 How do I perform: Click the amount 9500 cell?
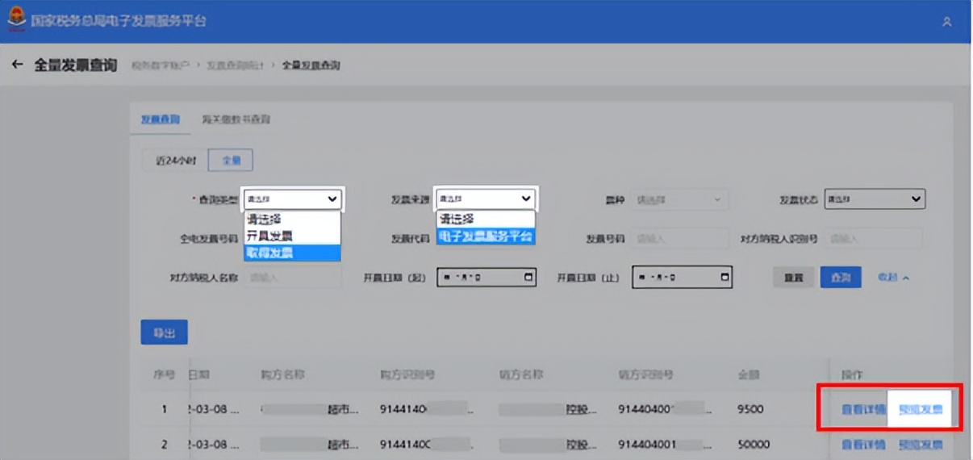pyautogui.click(x=750, y=410)
